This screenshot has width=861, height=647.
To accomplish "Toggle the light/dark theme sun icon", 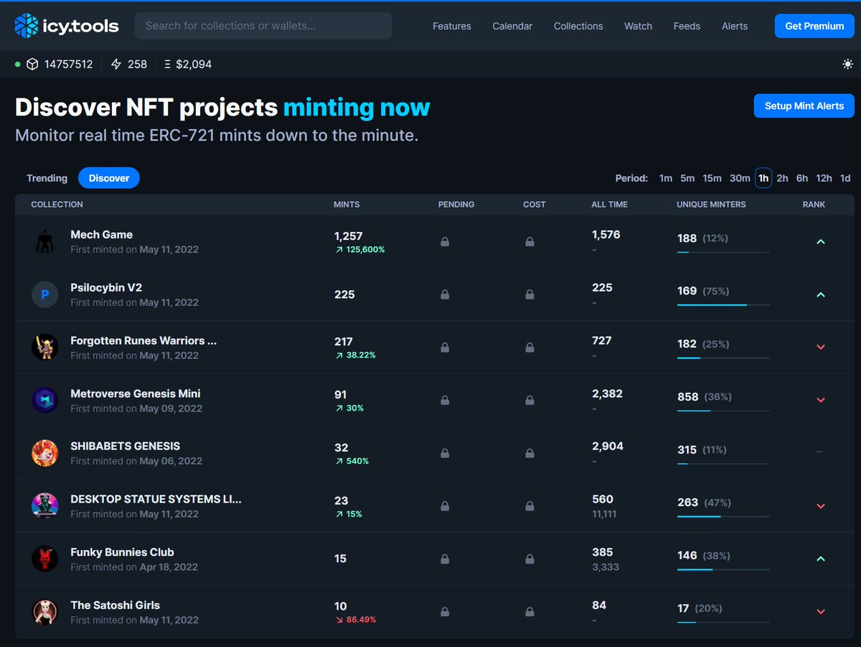I will click(847, 64).
